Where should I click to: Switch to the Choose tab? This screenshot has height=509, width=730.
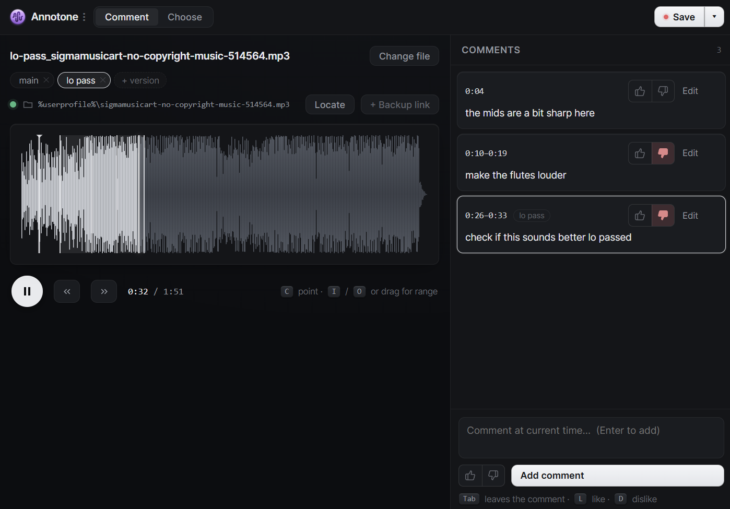click(185, 17)
